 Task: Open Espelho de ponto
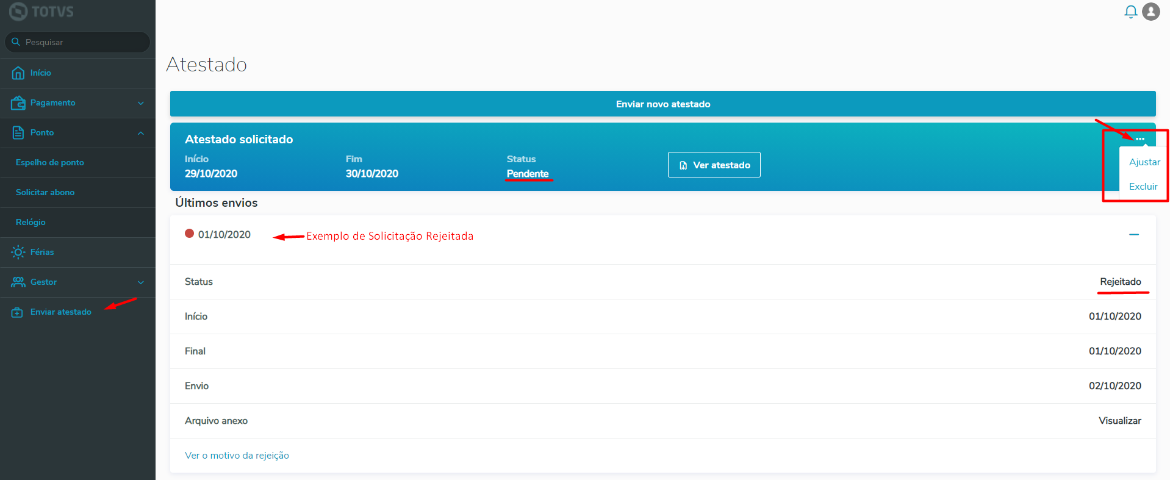coord(50,162)
